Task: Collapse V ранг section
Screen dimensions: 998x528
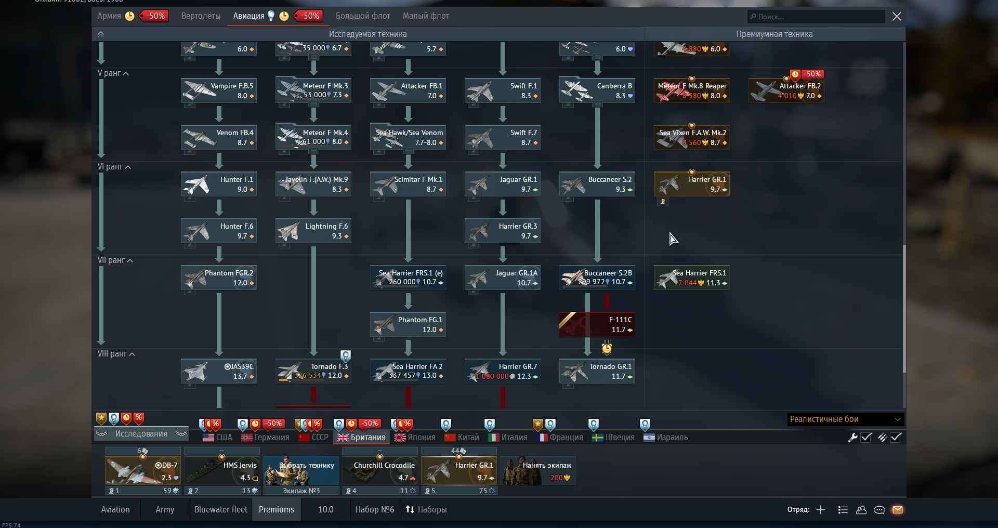Action: click(113, 73)
